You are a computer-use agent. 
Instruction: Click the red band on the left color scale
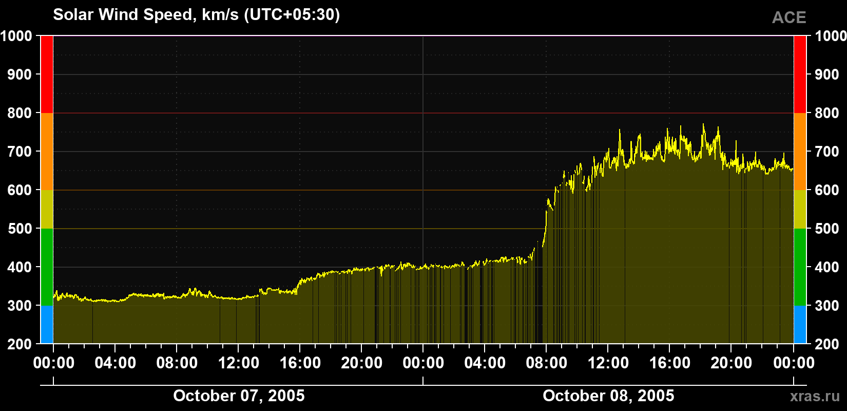[47, 74]
